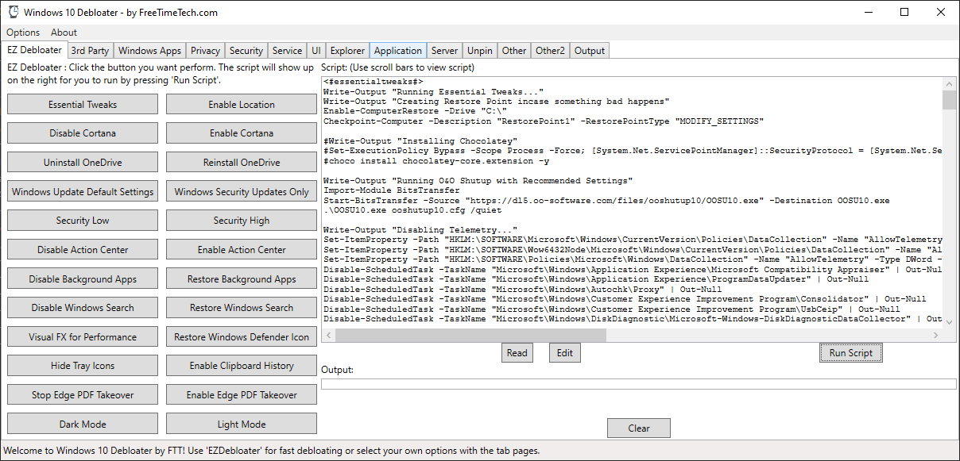Disable Cortana using its button
Viewport: 960px width, 461px height.
(x=82, y=133)
